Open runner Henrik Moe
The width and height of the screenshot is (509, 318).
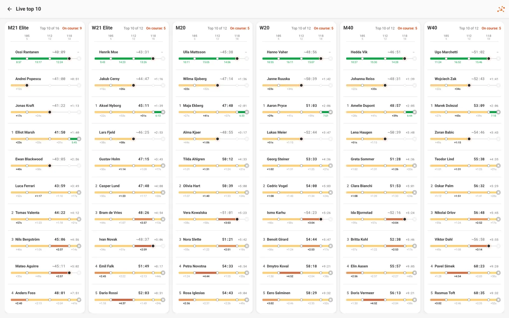pos(108,52)
